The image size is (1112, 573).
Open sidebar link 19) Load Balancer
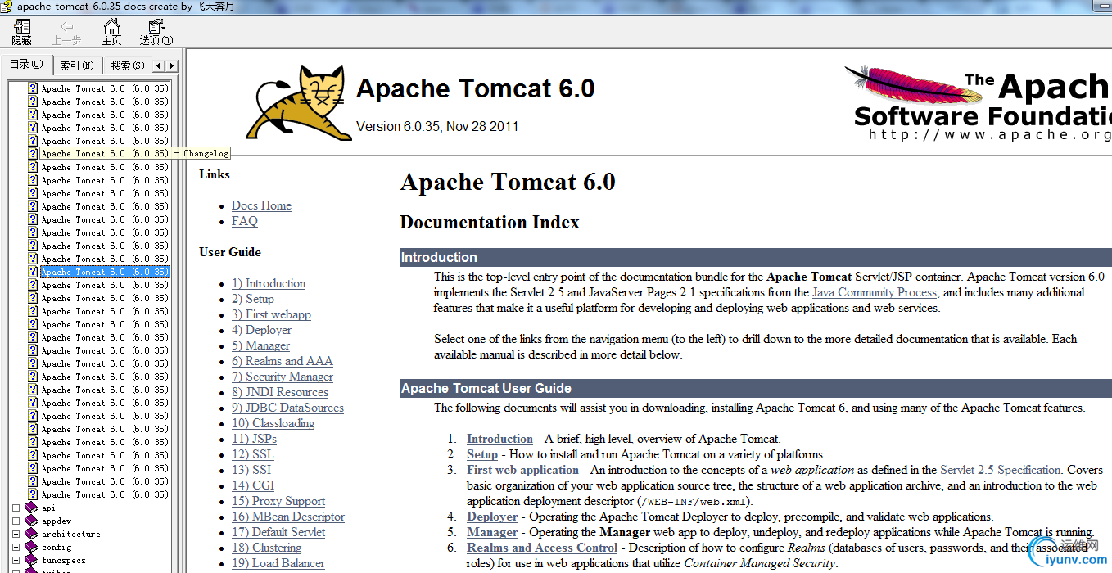point(278,563)
